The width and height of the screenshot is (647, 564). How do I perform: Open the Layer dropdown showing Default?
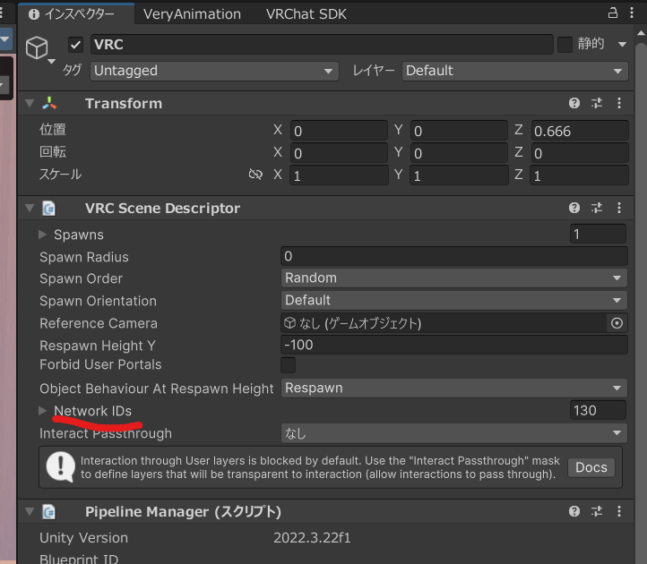pyautogui.click(x=514, y=71)
